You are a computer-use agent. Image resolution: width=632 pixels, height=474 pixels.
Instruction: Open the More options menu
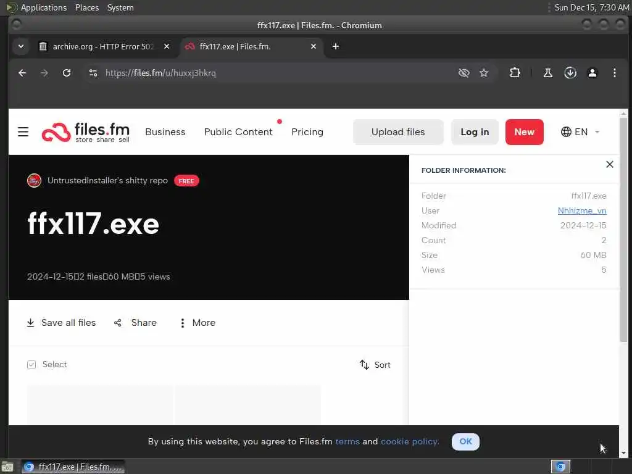tap(198, 323)
